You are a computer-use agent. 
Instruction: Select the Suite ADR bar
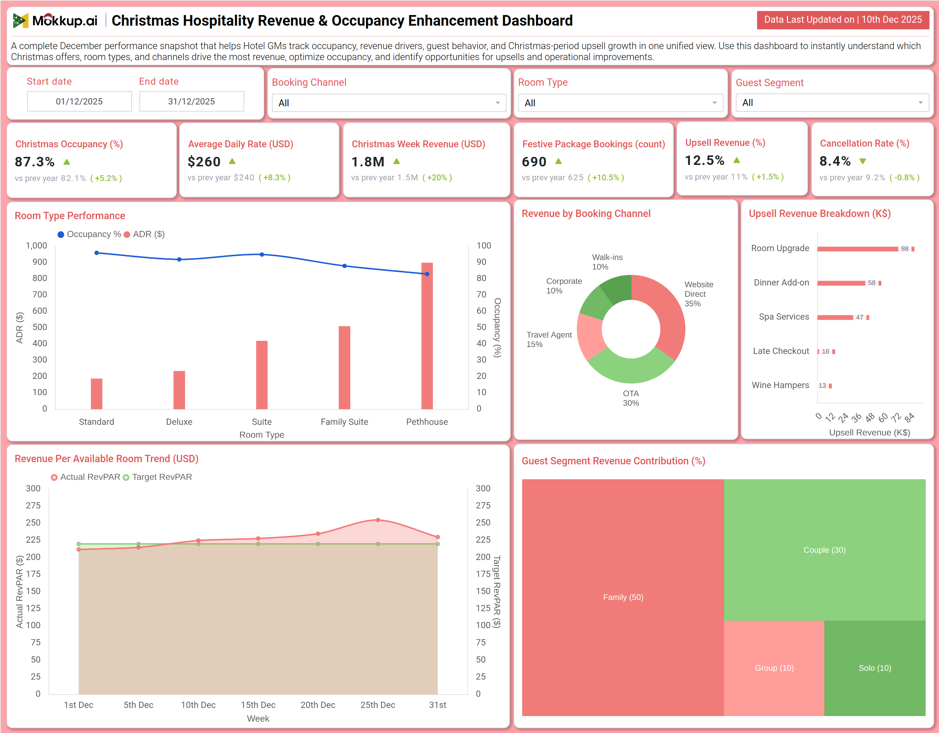pos(262,375)
